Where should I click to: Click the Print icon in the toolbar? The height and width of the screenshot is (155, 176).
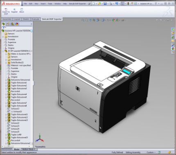(111, 4)
